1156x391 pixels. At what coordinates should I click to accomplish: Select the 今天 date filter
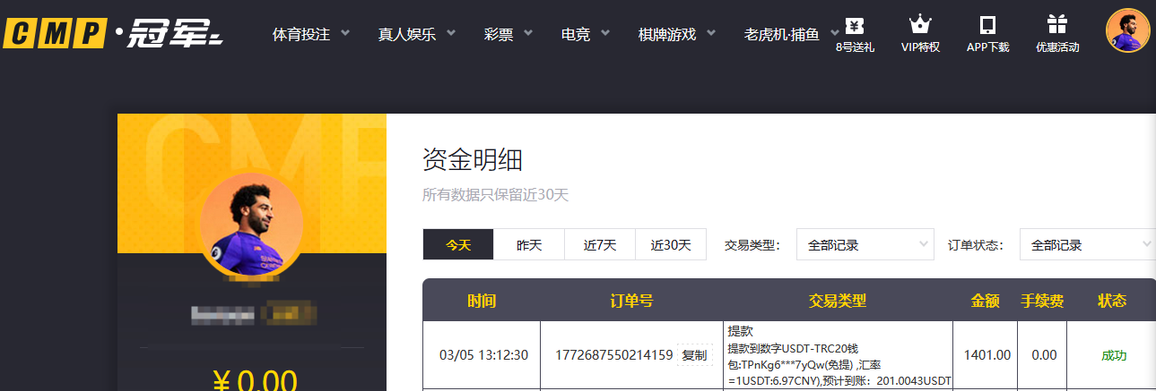pyautogui.click(x=458, y=244)
